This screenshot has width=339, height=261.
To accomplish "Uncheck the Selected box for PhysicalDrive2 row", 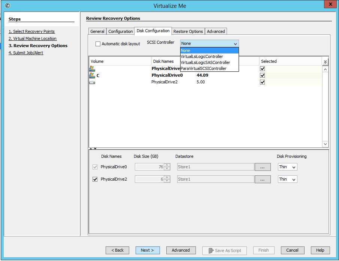I will [x=262, y=82].
